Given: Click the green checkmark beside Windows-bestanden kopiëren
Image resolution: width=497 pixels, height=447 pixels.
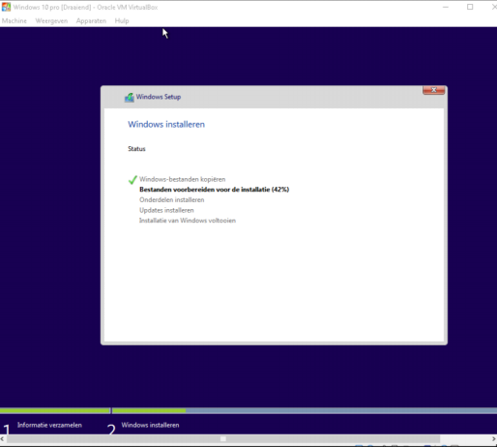Looking at the screenshot, I should coord(132,180).
